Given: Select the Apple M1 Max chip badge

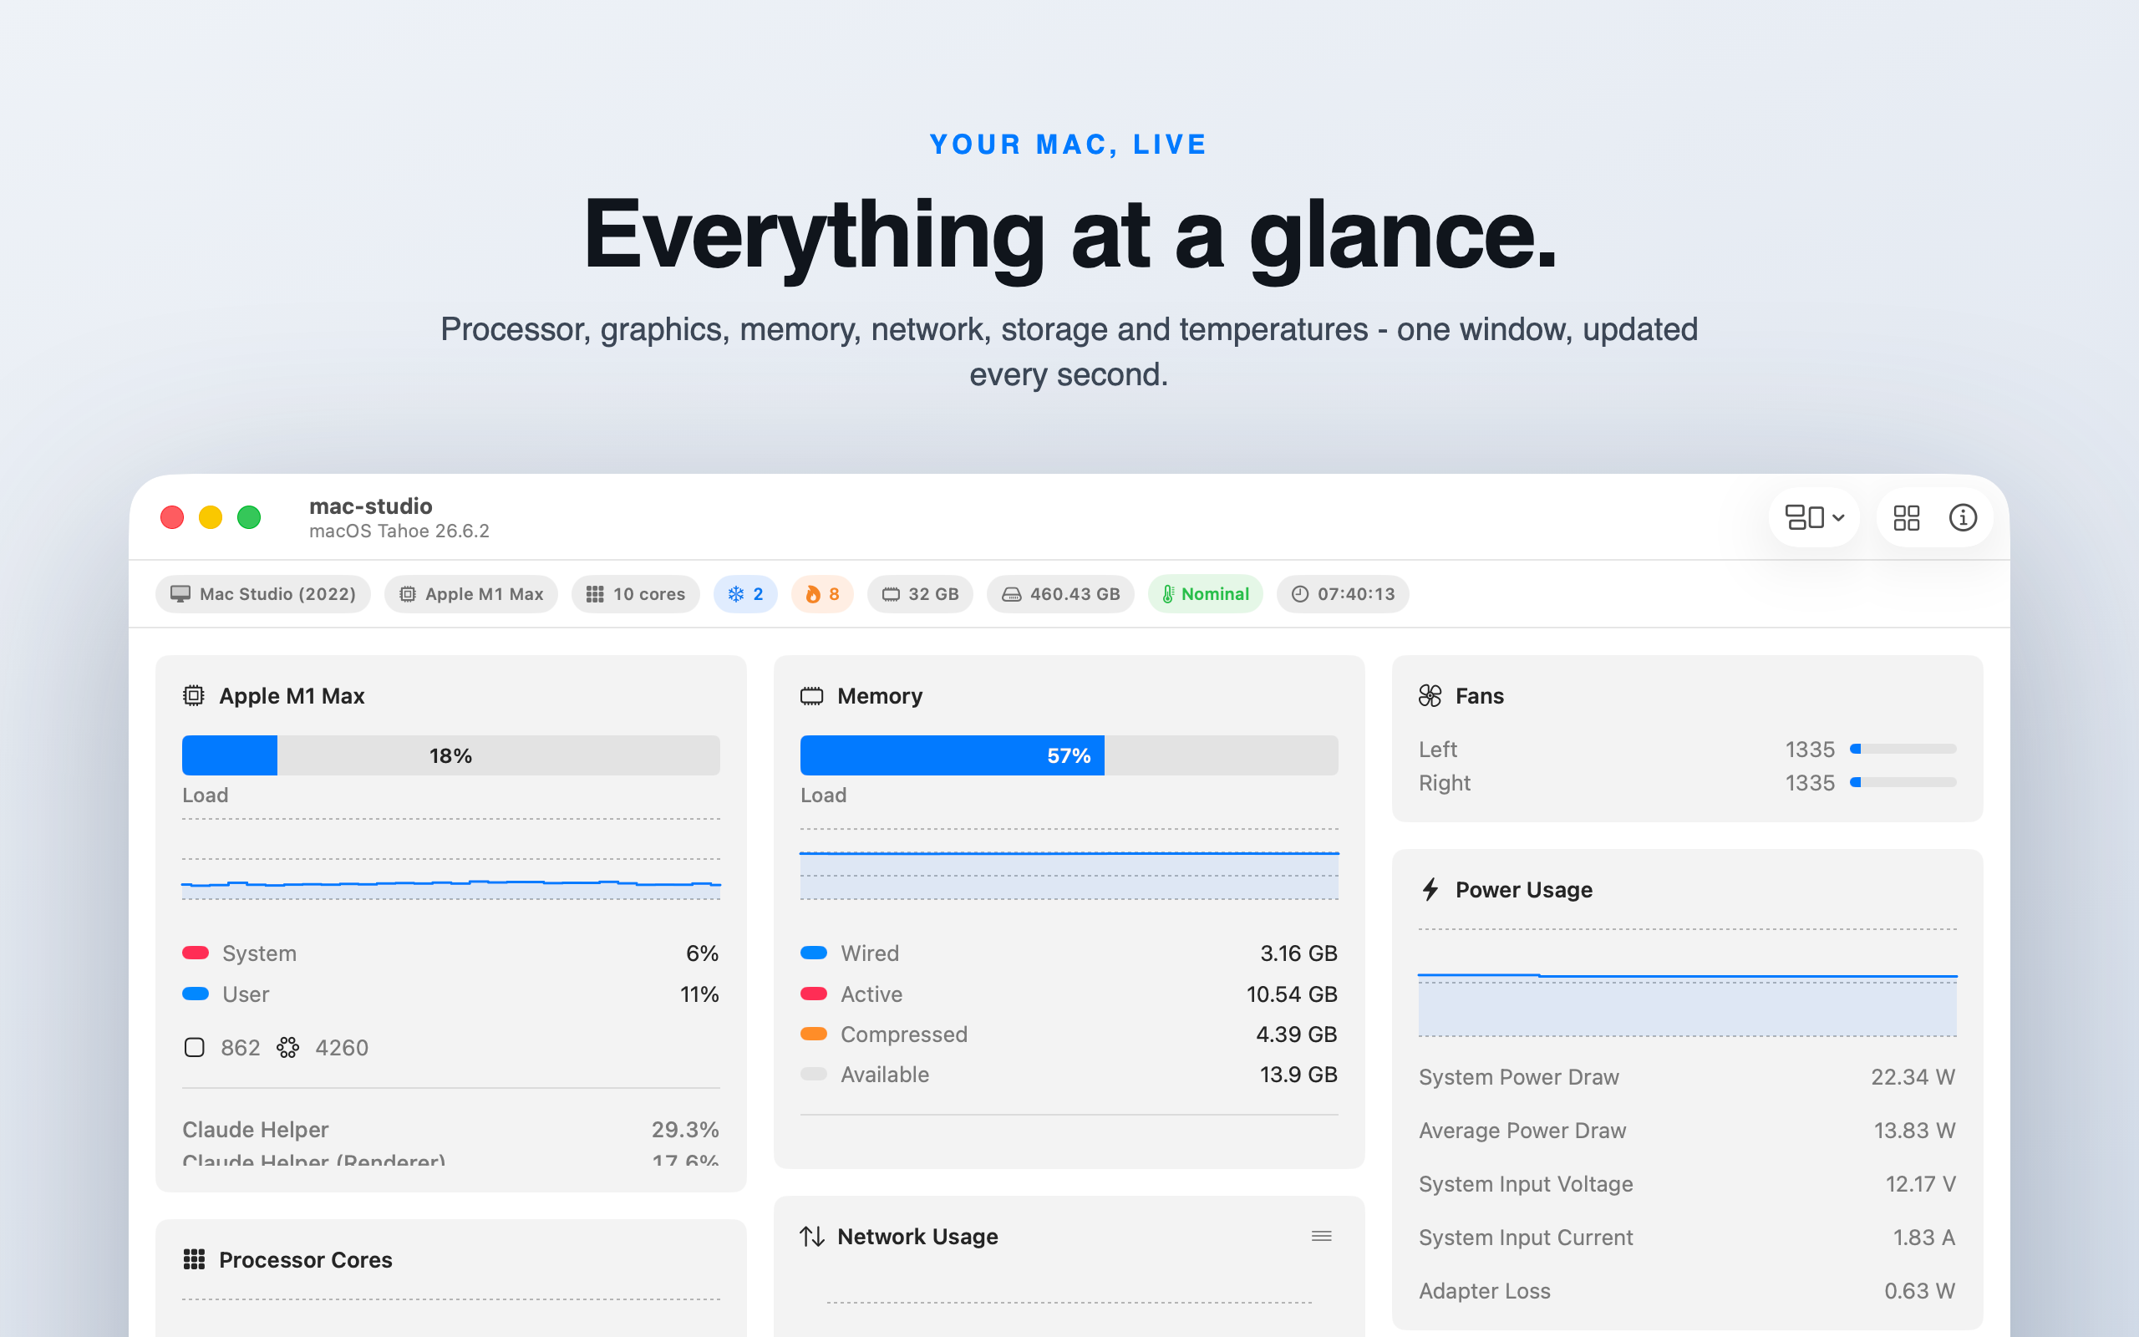Looking at the screenshot, I should 471,594.
